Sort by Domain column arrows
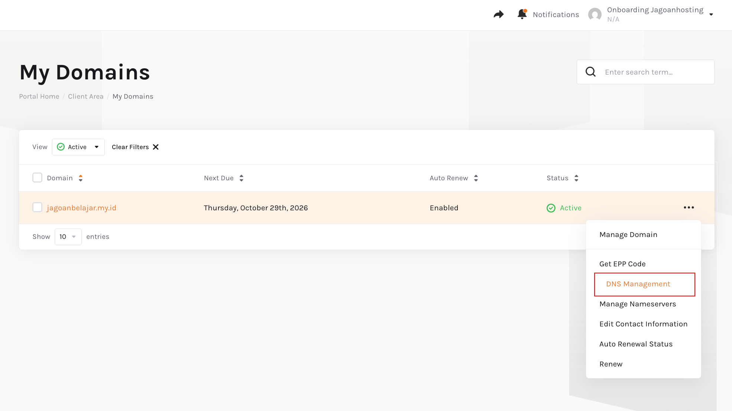Viewport: 732px width, 411px height. (81, 178)
